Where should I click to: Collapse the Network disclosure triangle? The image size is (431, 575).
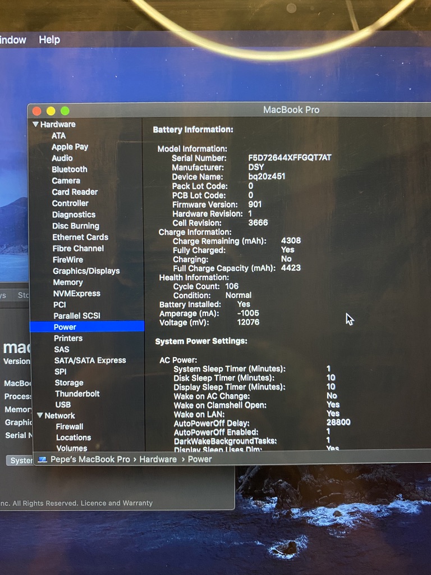tap(40, 416)
